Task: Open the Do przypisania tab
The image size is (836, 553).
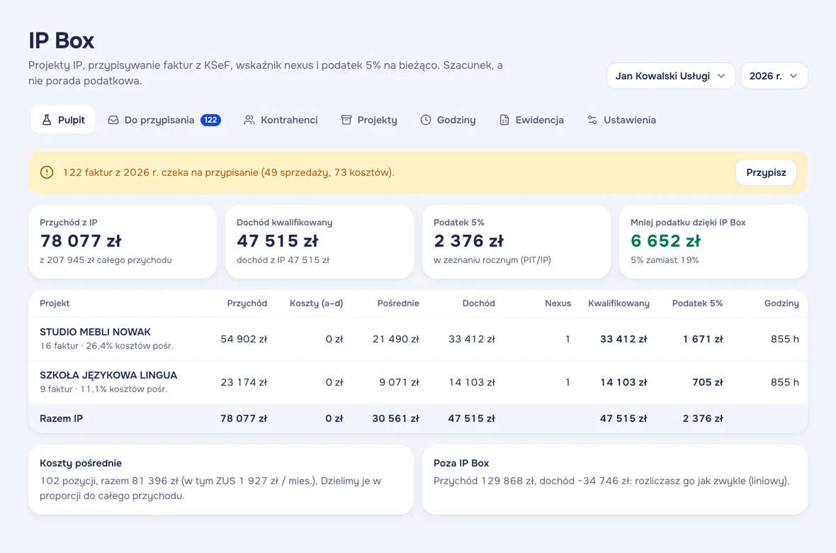Action: 164,120
